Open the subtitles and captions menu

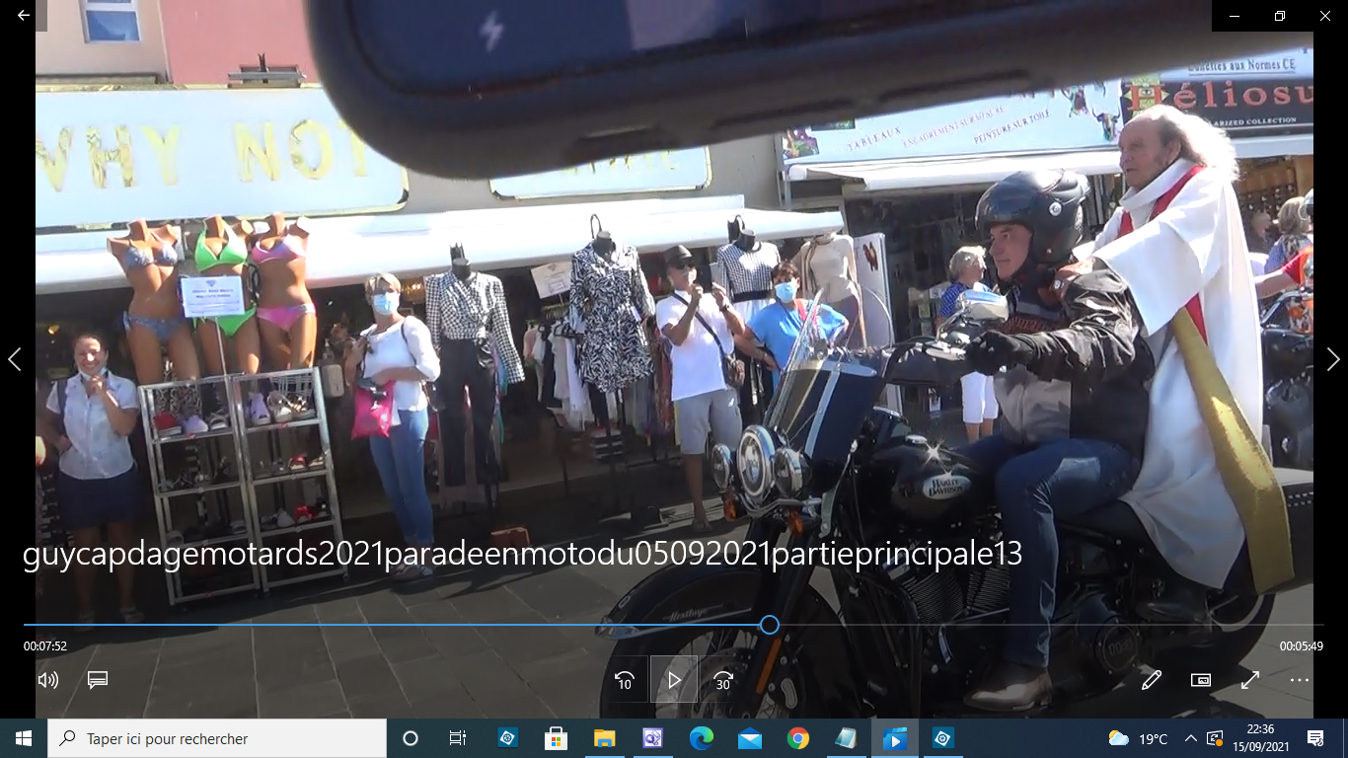coord(97,680)
